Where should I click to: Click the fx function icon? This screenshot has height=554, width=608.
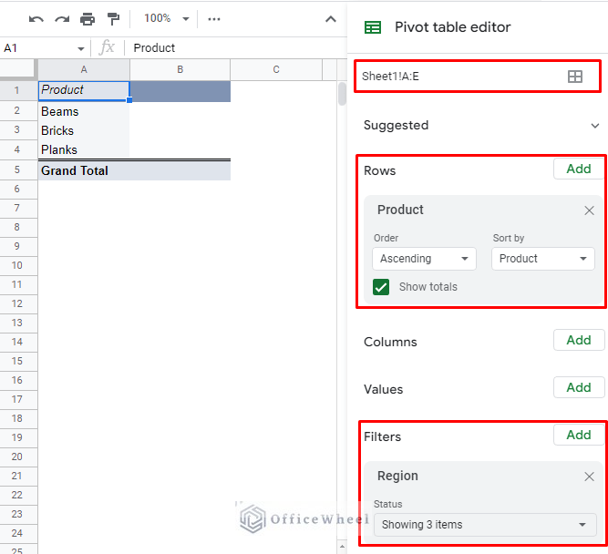(x=107, y=47)
